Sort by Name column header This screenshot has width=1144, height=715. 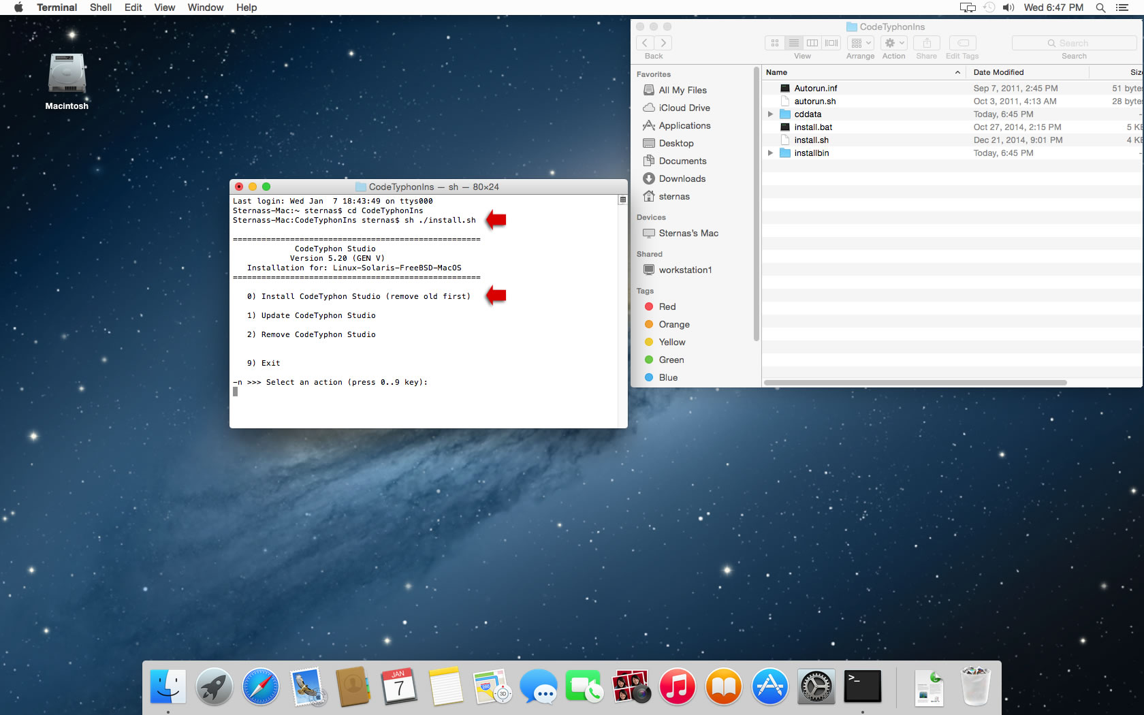[x=863, y=72]
